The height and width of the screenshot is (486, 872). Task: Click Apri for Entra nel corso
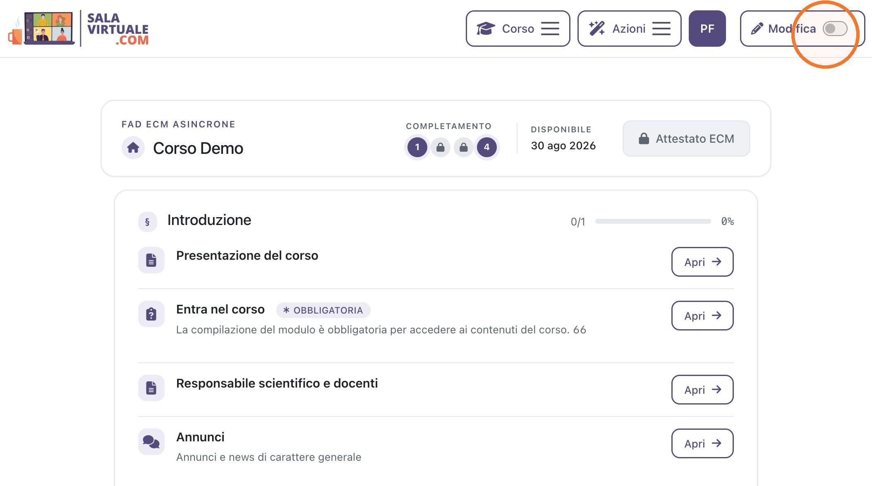tap(702, 316)
